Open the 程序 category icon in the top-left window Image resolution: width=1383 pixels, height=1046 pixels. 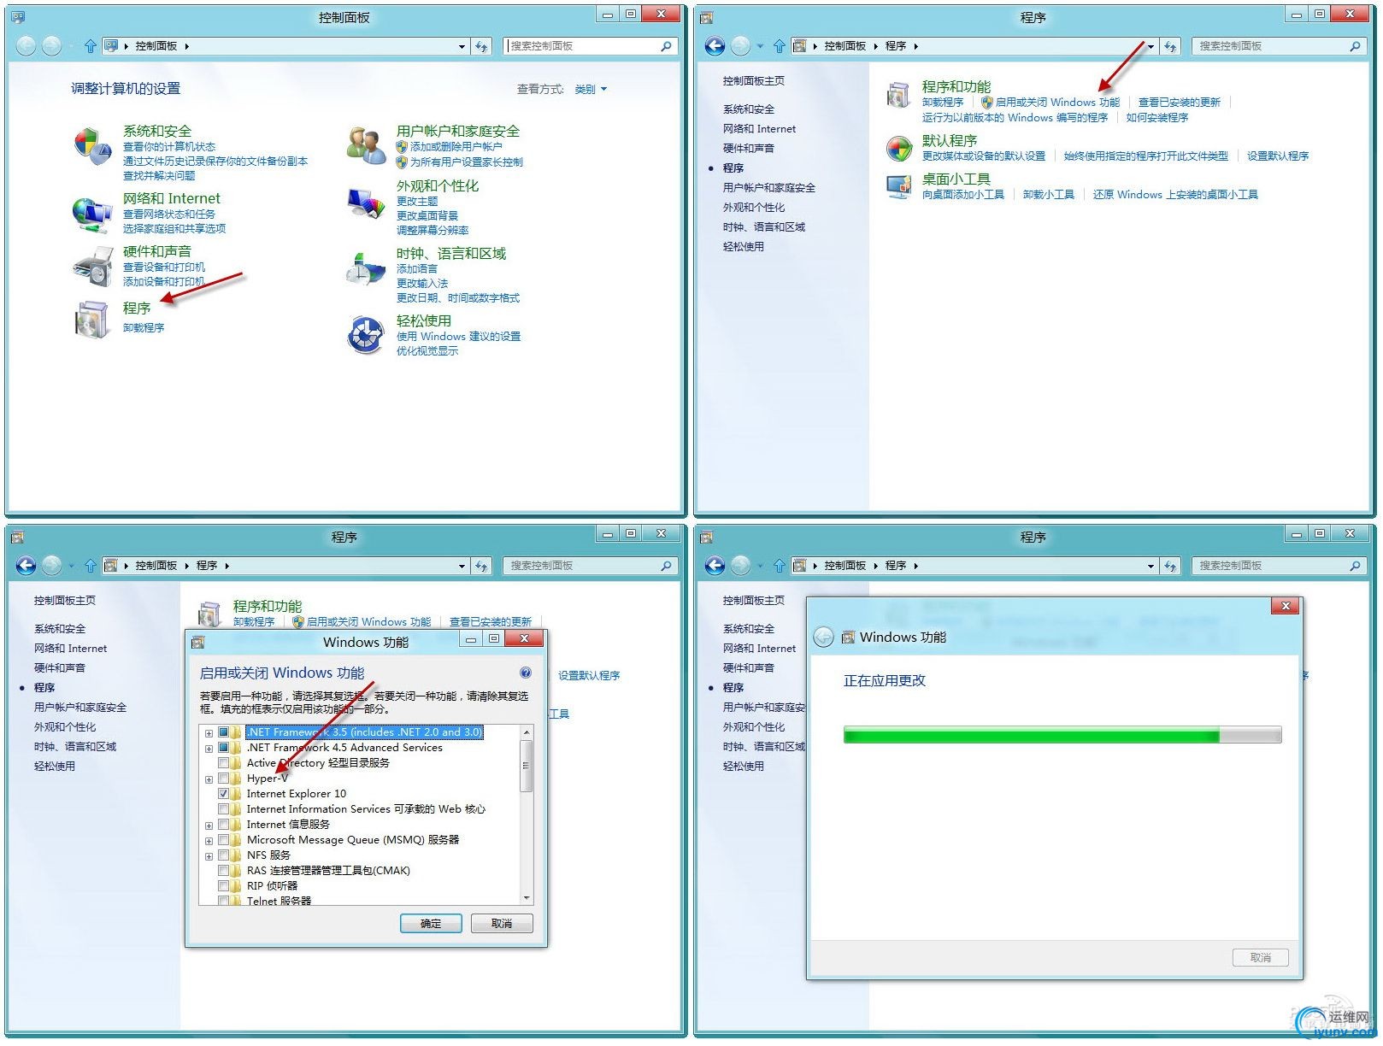point(92,320)
